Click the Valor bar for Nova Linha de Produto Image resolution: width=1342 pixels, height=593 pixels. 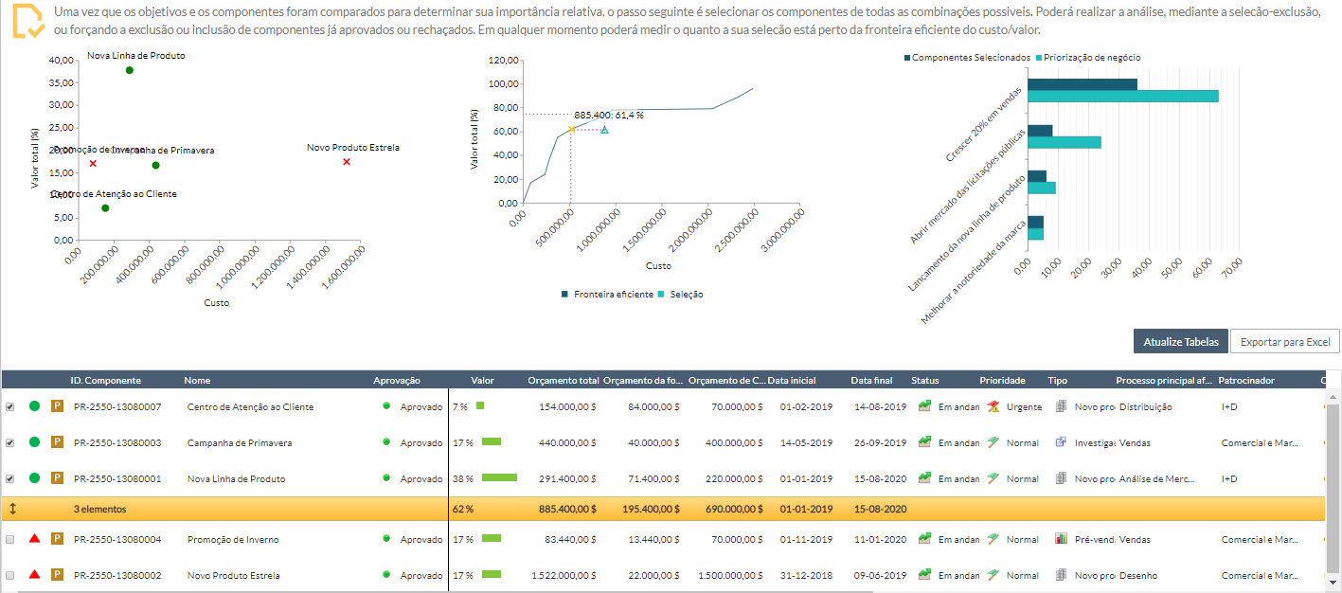pyautogui.click(x=498, y=478)
